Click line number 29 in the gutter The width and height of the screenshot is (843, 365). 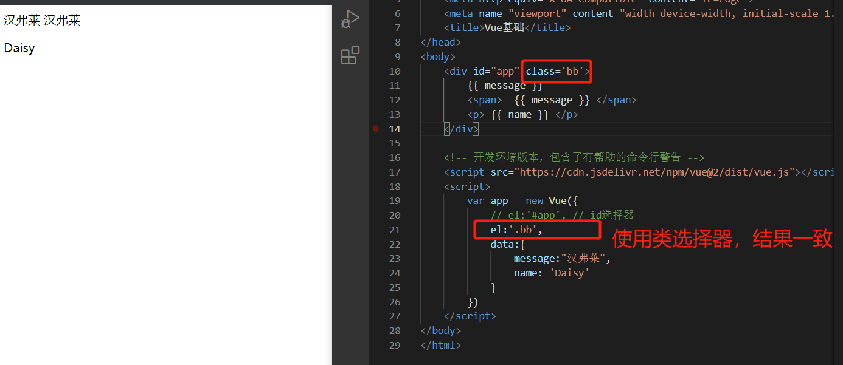(x=394, y=345)
